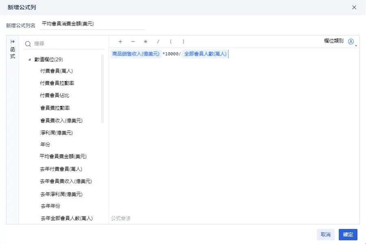Click the 函式 vertical tab label
This screenshot has height=244, width=366.
[x=13, y=53]
